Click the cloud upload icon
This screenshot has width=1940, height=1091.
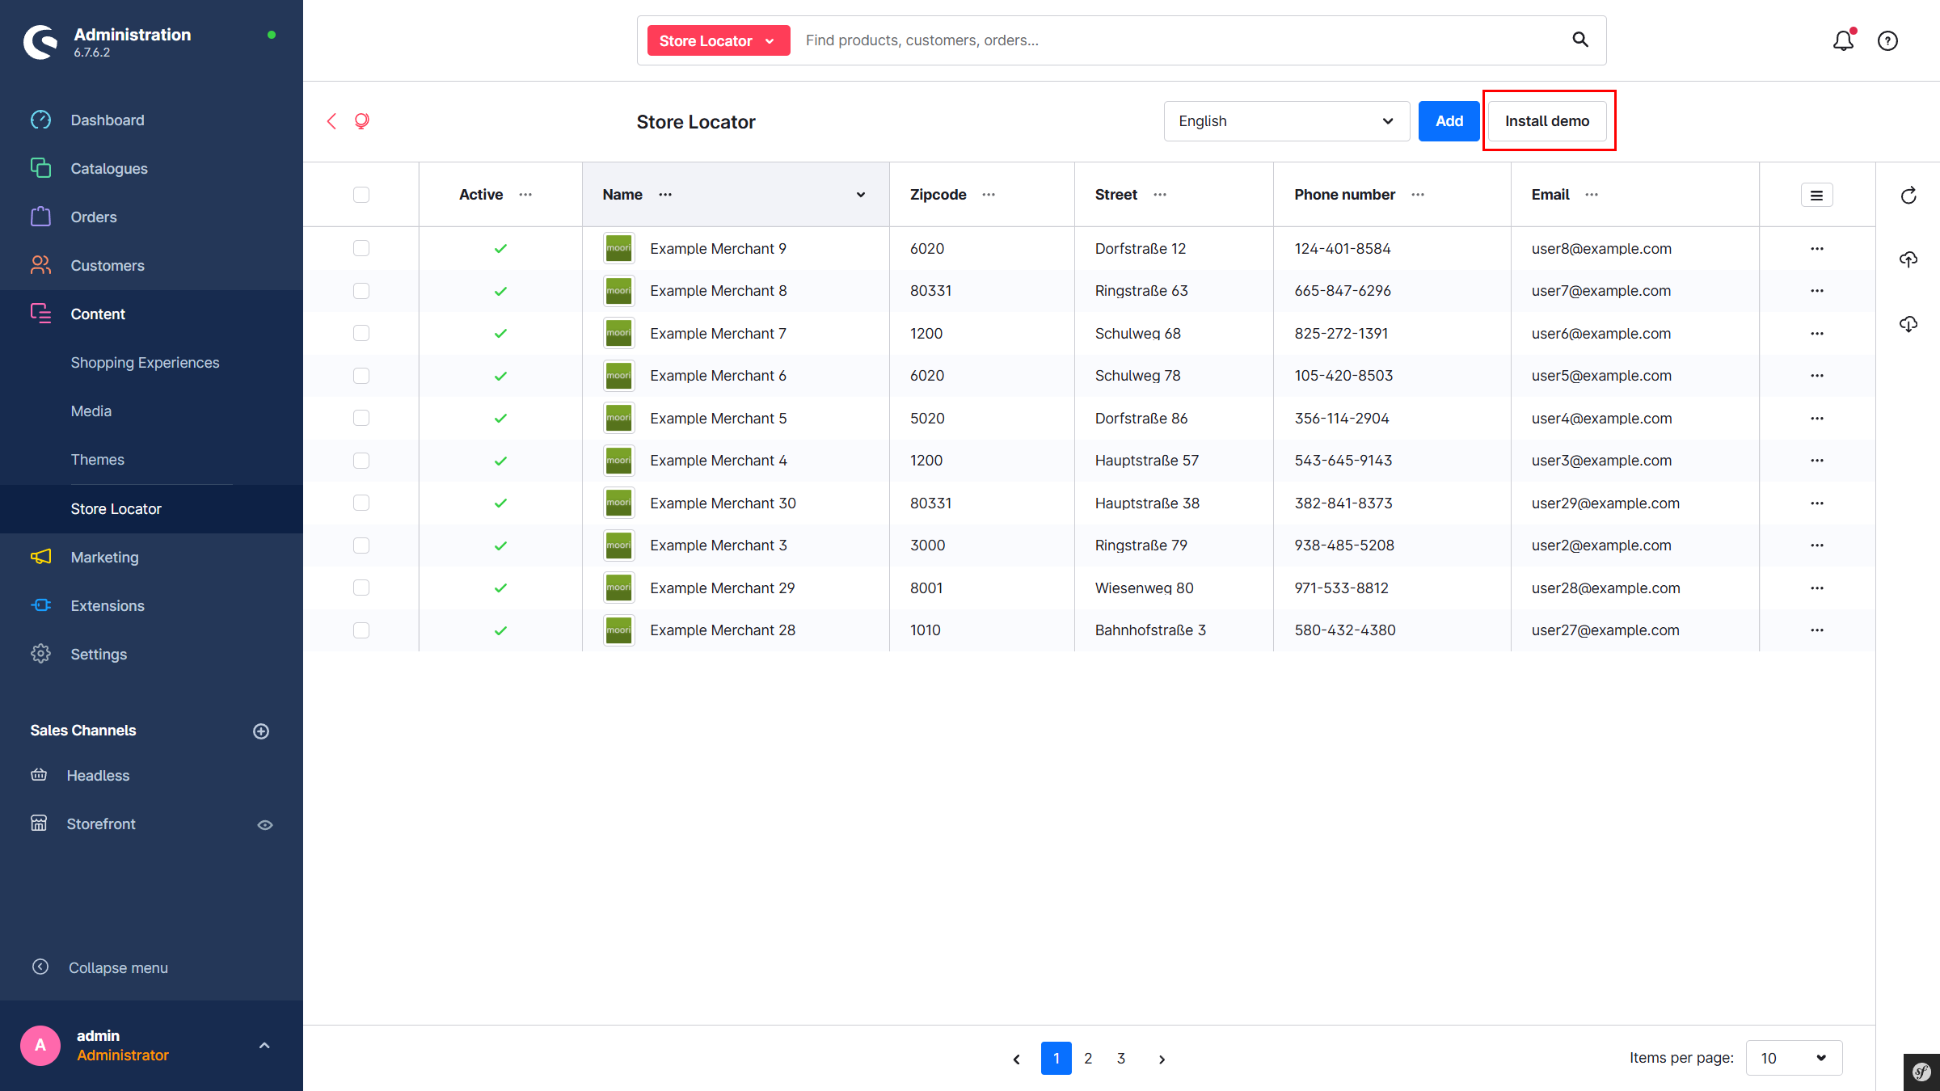tap(1908, 259)
